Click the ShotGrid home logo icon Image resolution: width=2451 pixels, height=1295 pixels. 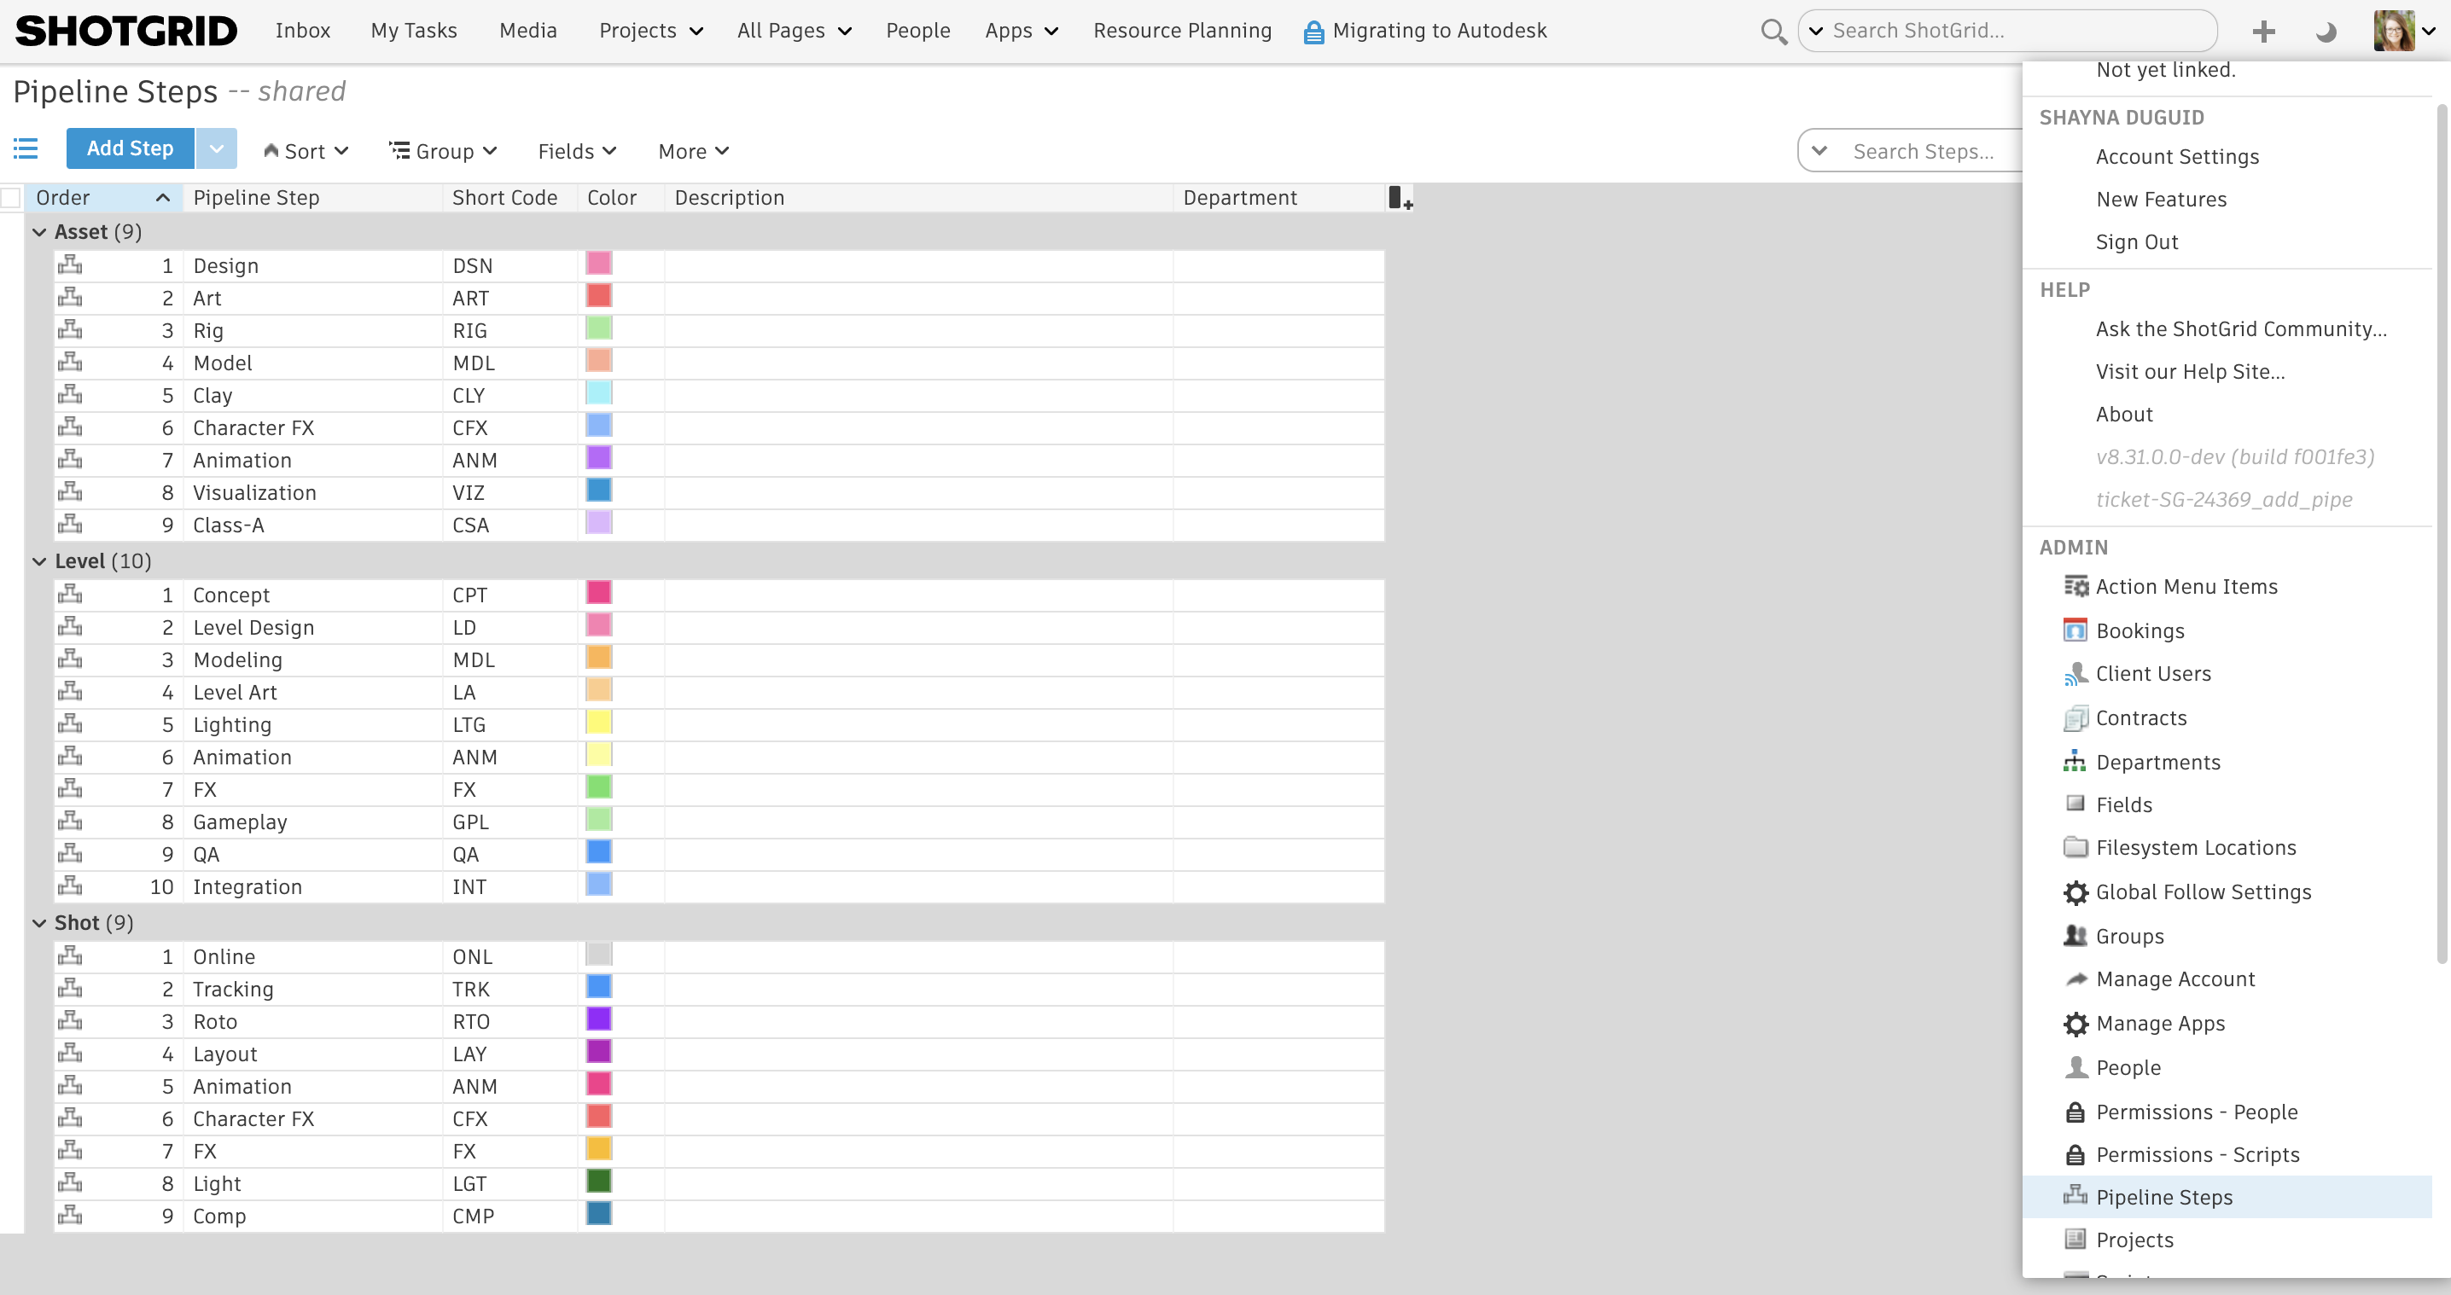click(x=125, y=29)
